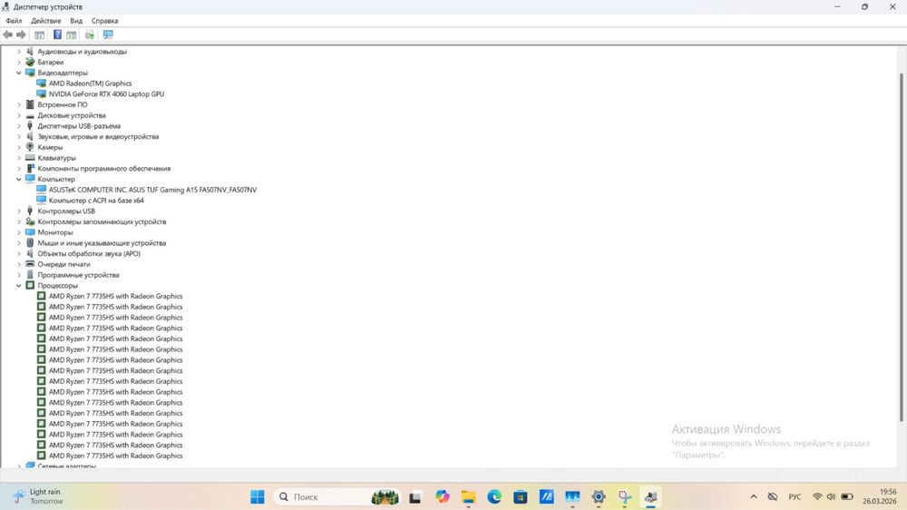Click the Мониторы display icon
Image resolution: width=907 pixels, height=510 pixels.
pos(30,232)
